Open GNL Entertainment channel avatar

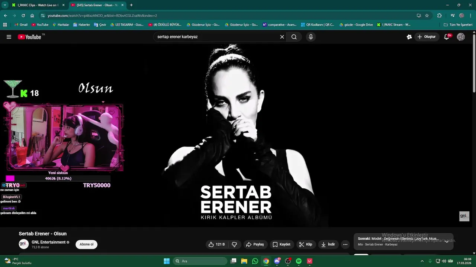24,244
